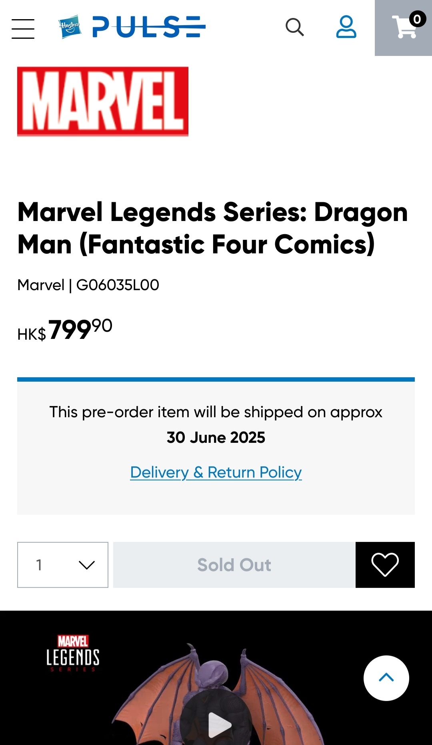Viewport: 432px width, 745px height.
Task: Open the search magnifier
Action: (x=295, y=27)
